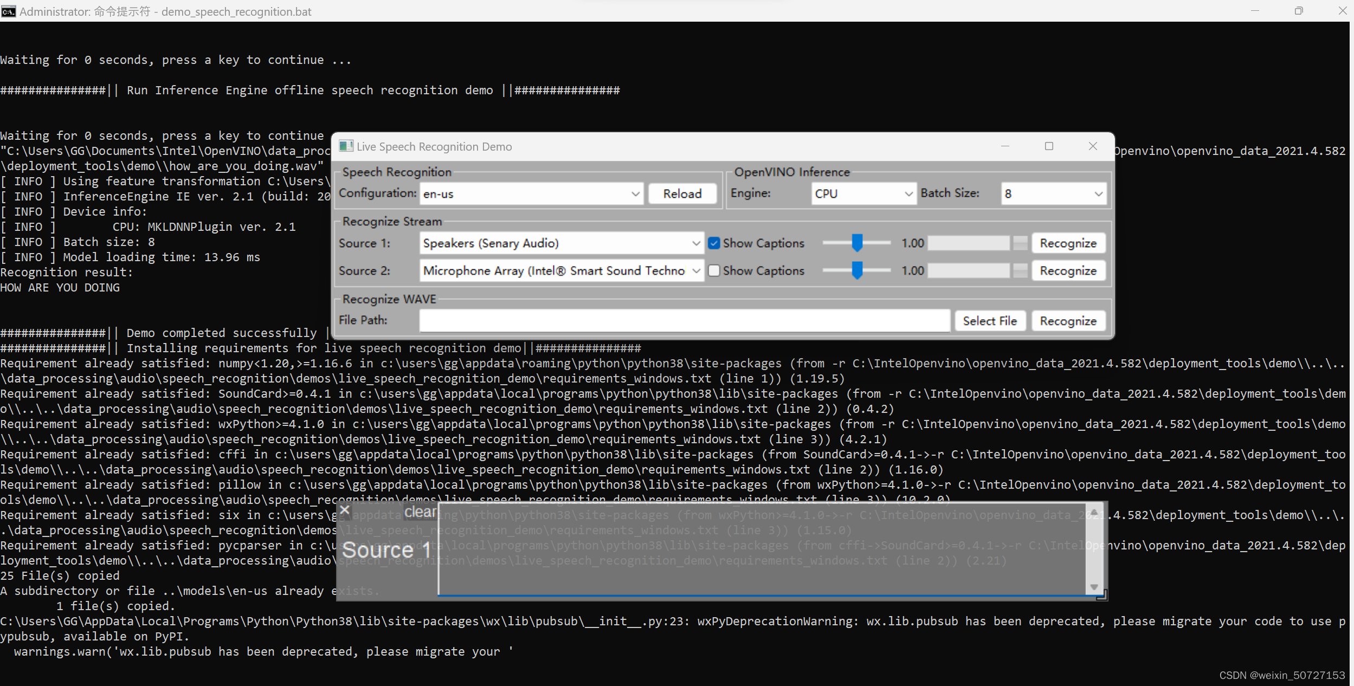
Task: Click the Live Speech Recognition Demo title bar
Action: click(720, 146)
